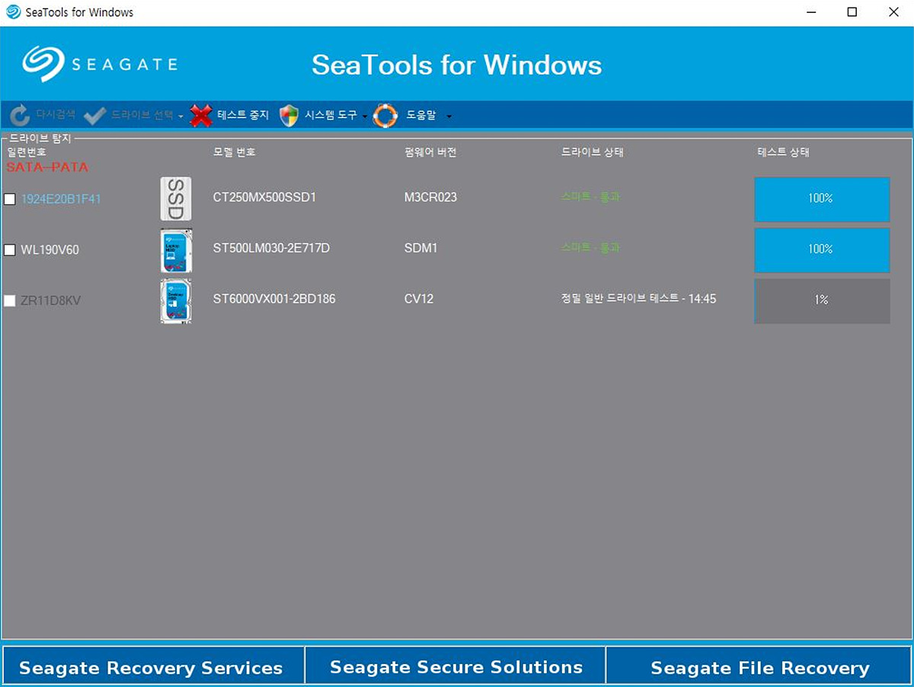Viewport: 914px width, 687px height.
Task: Maximize the SeaTools window
Action: pyautogui.click(x=852, y=12)
